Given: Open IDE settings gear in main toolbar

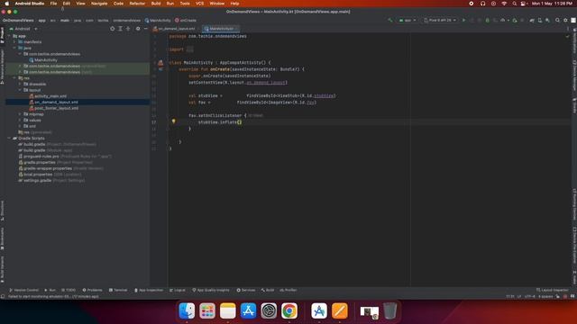Looking at the screenshot, I should [x=565, y=20].
